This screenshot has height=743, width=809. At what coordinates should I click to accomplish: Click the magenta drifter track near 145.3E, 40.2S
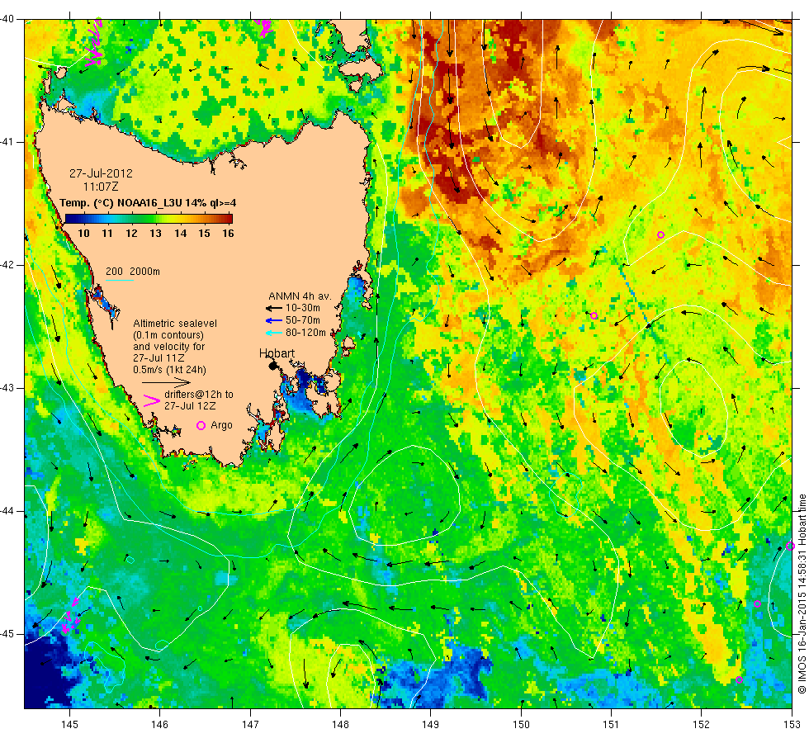tap(94, 44)
